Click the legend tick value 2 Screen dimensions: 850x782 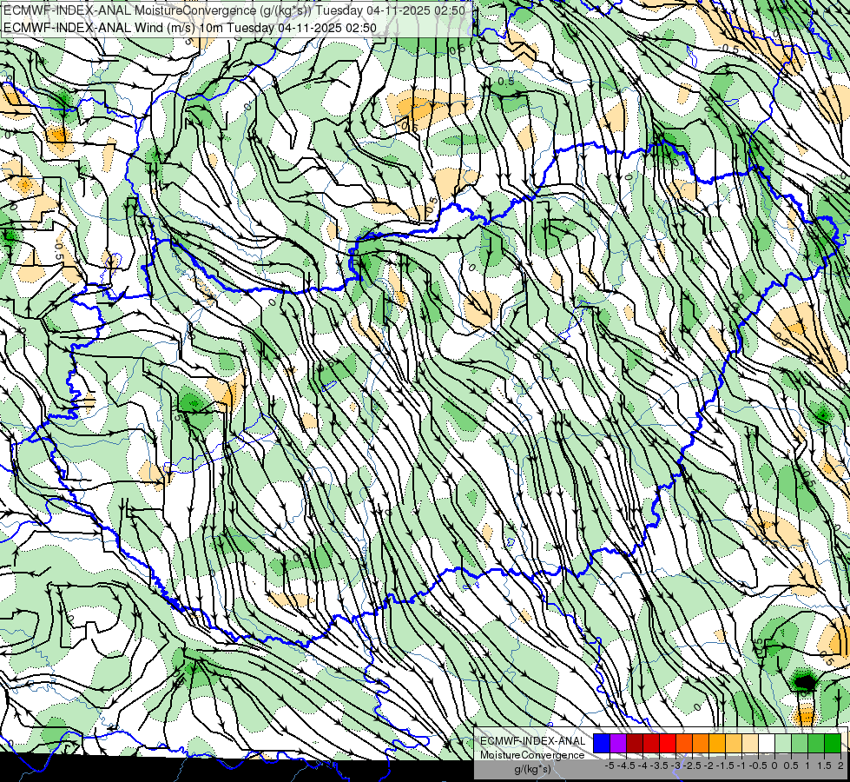pyautogui.click(x=841, y=765)
